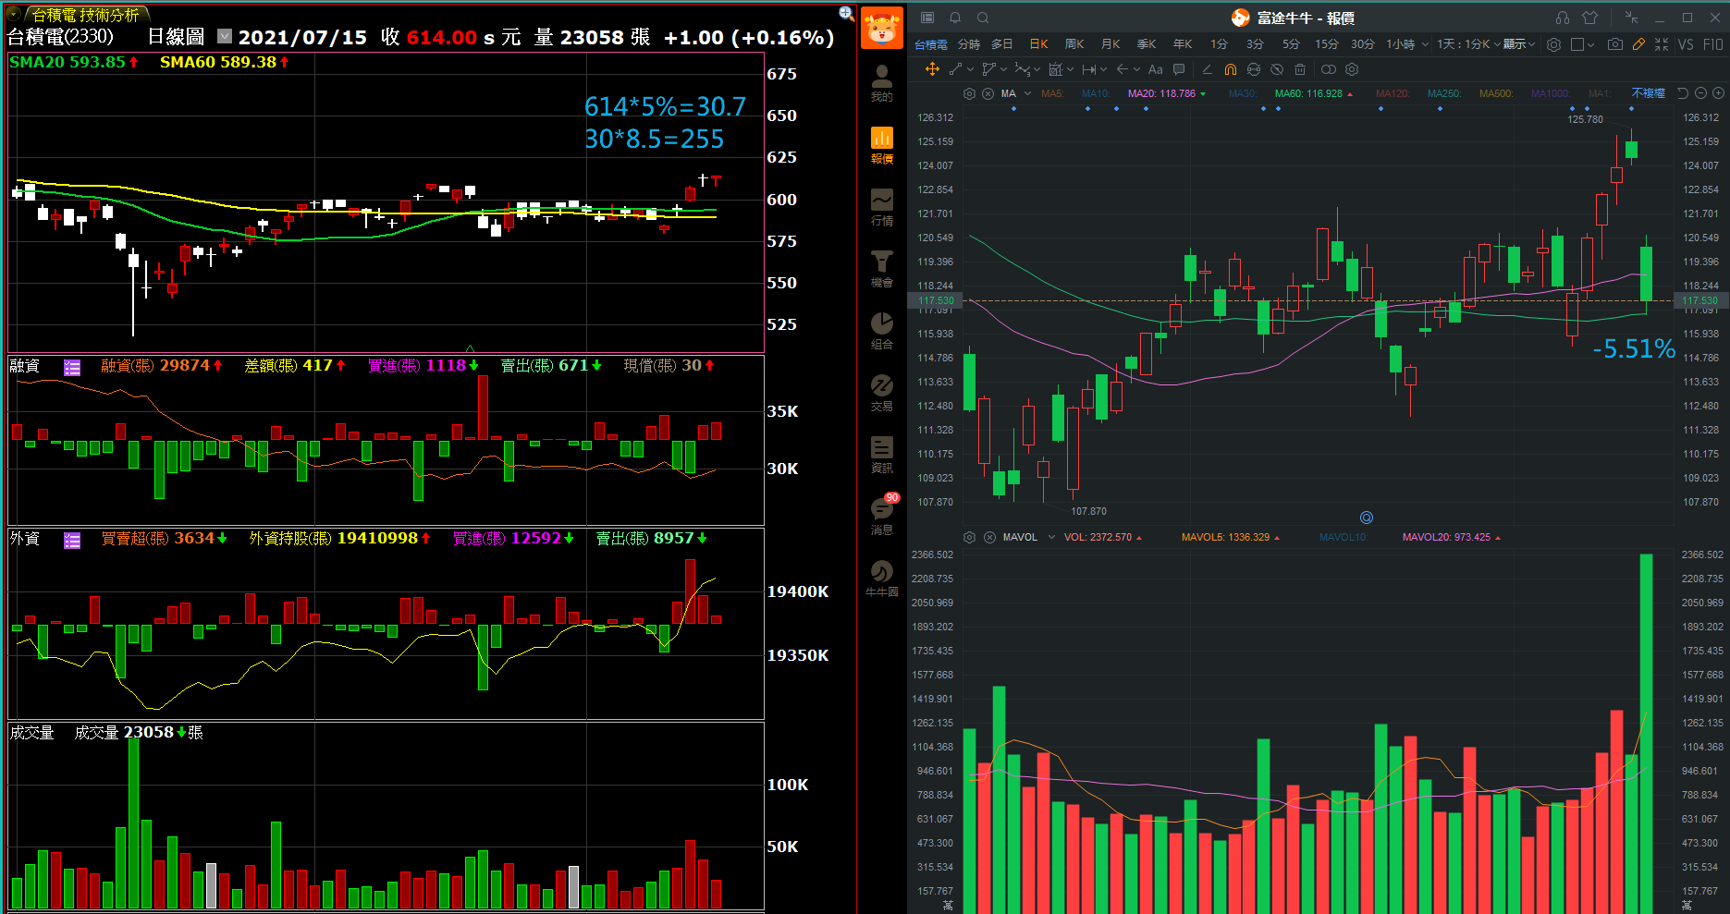This screenshot has width=1730, height=914.
Task: Toggle MAVOL10 line visibility
Action: (1344, 537)
